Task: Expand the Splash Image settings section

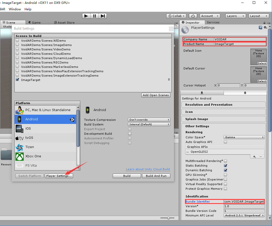Action: pyautogui.click(x=223, y=119)
